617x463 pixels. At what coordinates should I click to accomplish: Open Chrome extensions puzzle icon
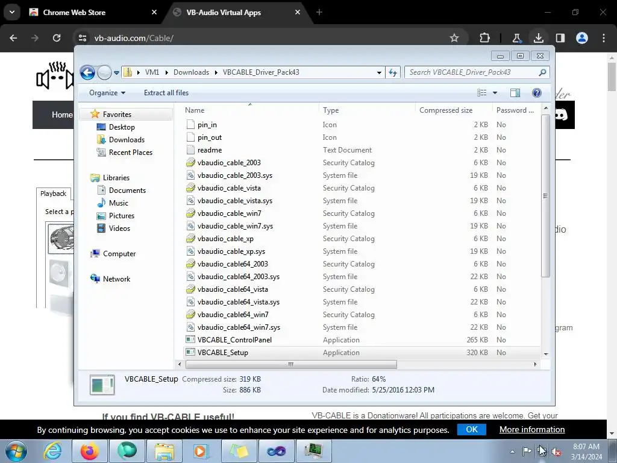point(485,38)
